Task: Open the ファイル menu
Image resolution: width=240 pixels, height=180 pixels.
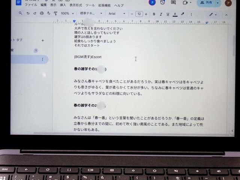Action: pos(30,5)
